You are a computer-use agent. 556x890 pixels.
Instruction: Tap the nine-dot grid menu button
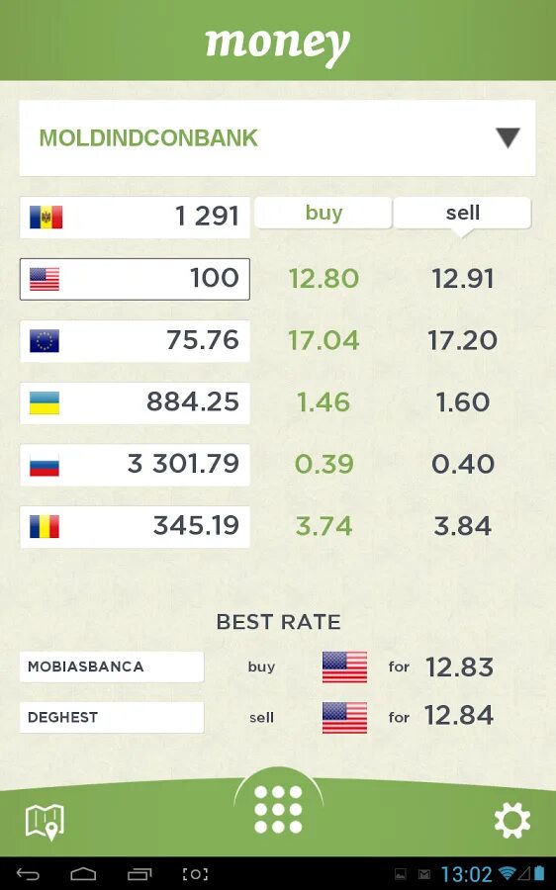pos(278,809)
